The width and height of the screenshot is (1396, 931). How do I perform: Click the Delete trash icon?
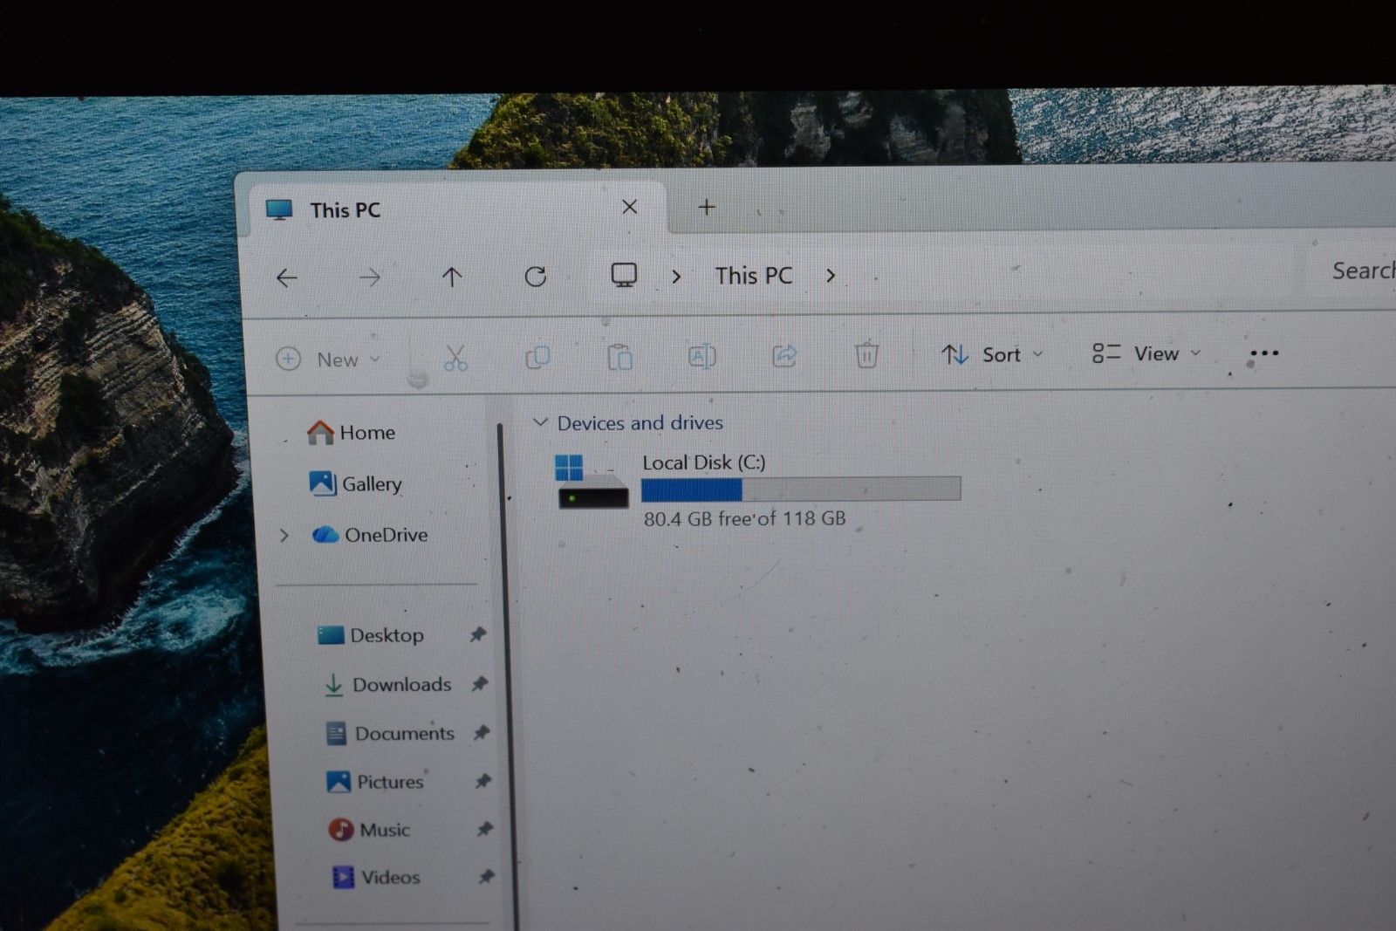pos(866,354)
